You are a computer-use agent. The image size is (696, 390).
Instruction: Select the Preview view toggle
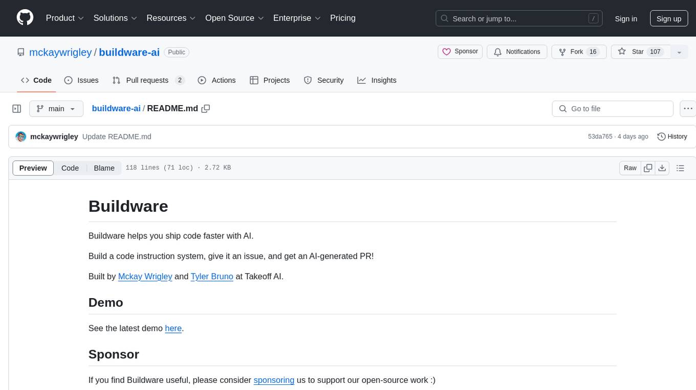33,168
